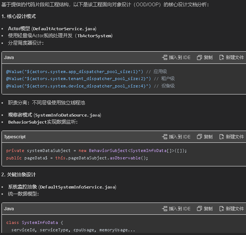Click the DefaultSystemInfoService.java file reference
The image size is (246, 235).
pos(78,187)
